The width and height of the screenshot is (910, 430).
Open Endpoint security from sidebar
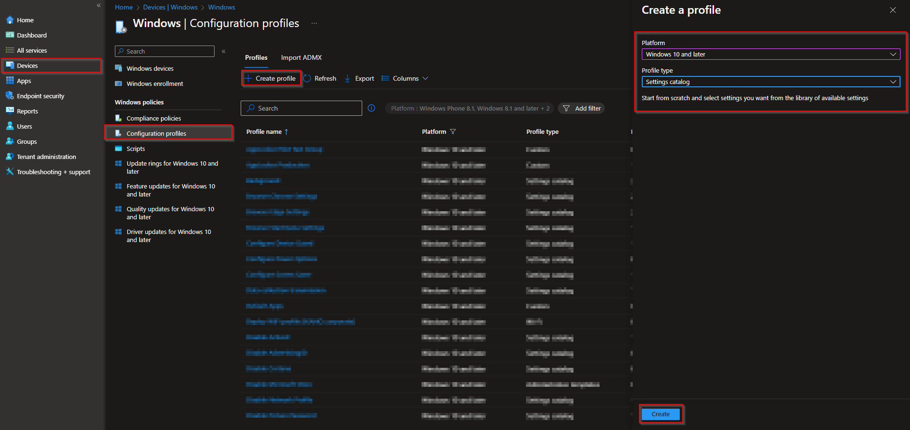coord(40,95)
